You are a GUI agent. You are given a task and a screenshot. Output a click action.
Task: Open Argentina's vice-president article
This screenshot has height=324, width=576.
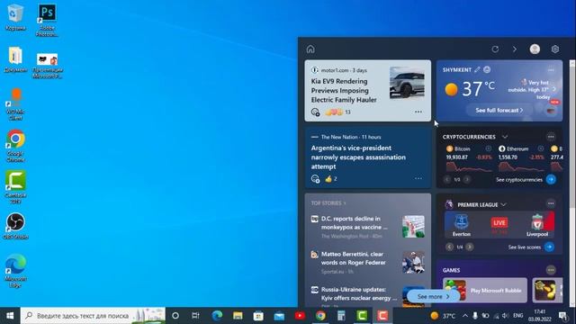pyautogui.click(x=358, y=157)
